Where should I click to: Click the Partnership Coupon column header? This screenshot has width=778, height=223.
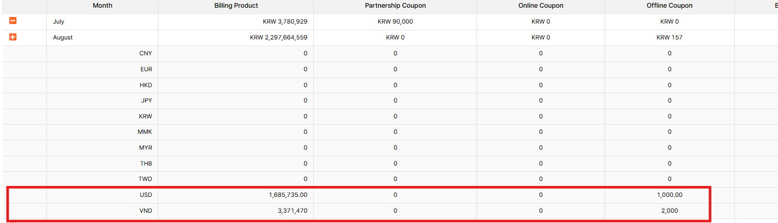click(395, 6)
